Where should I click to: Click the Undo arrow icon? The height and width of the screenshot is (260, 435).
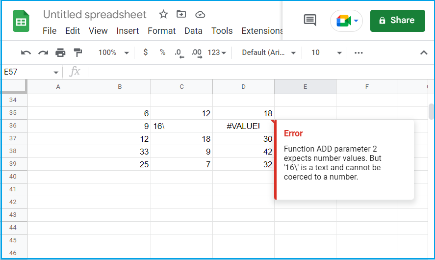pyautogui.click(x=26, y=52)
